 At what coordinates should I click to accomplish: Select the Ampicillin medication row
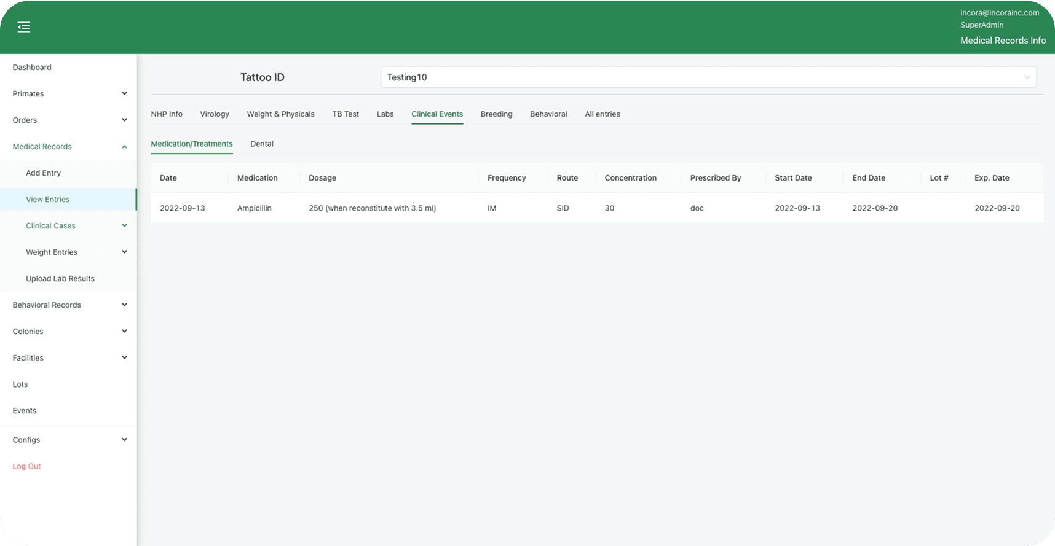[x=254, y=208]
